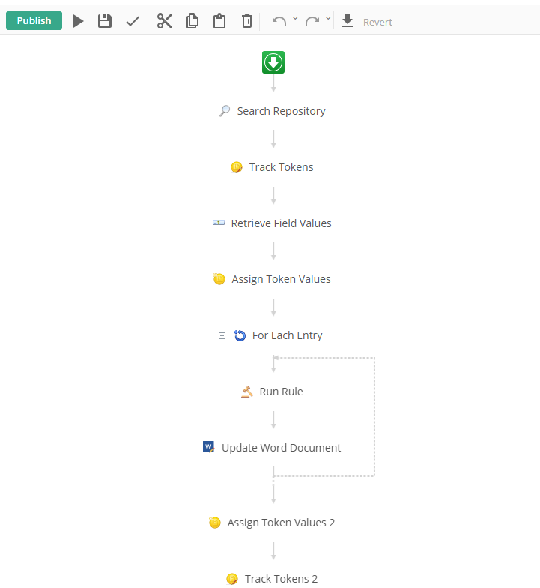Select the green workflow start node

273,62
